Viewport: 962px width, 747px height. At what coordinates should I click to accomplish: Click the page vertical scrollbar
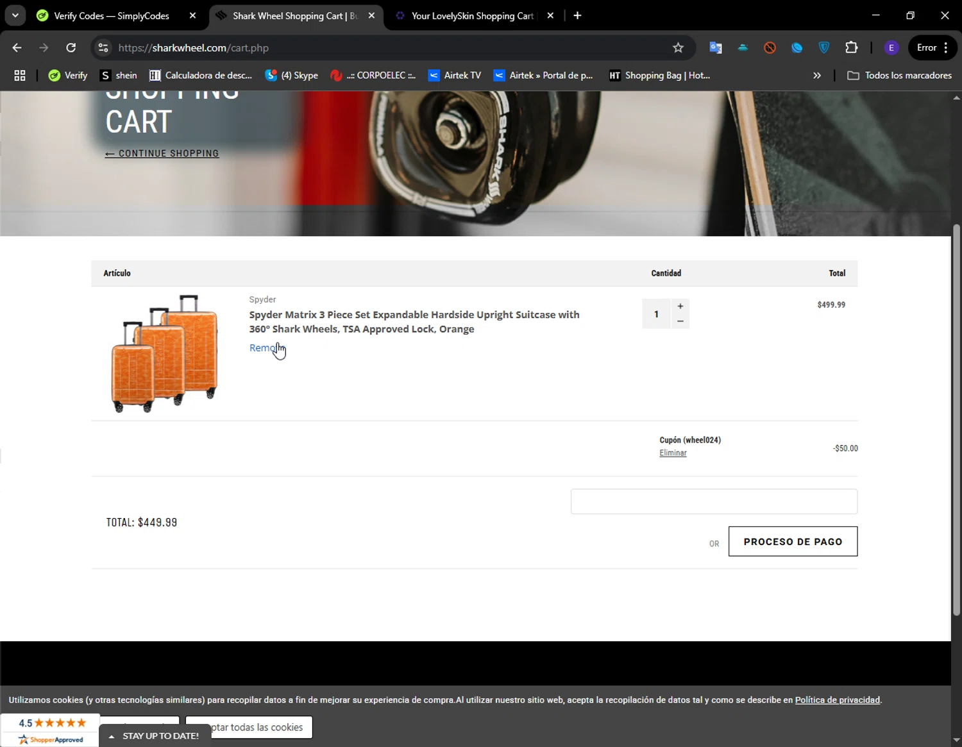(956, 420)
